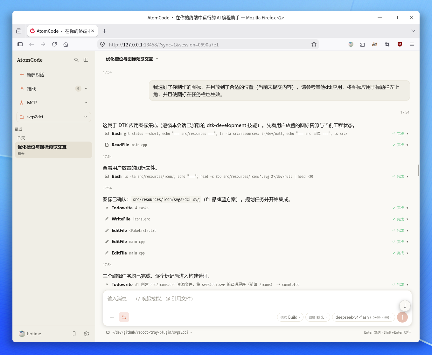Add attachment with the plus icon in composer
Viewport: 432px width, 355px height.
[x=112, y=317]
